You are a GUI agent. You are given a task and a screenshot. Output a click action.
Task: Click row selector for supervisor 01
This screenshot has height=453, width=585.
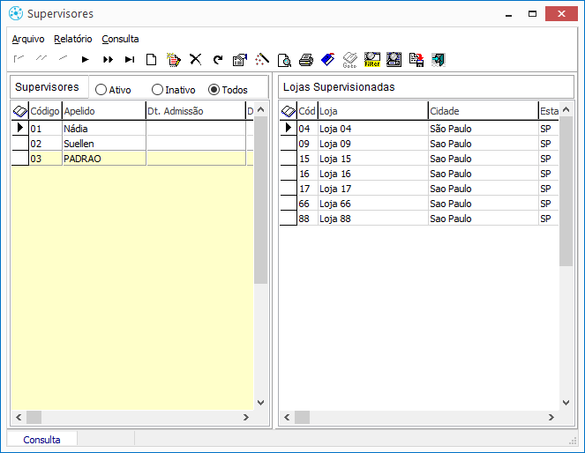pyautogui.click(x=20, y=128)
